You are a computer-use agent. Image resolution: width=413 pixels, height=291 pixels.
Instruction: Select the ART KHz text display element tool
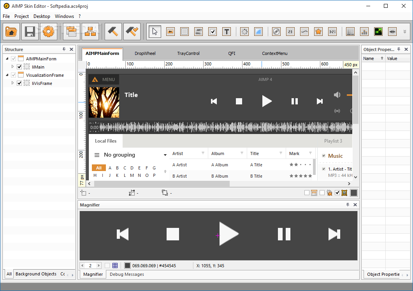(199, 32)
